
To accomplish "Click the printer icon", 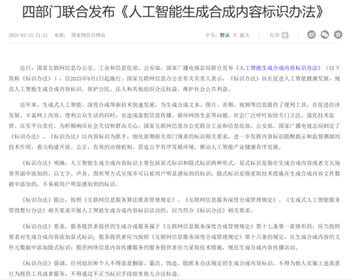I will pyautogui.click(x=285, y=35).
